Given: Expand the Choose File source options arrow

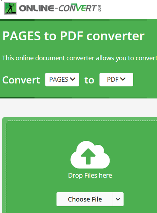Looking at the screenshot, I should click(x=118, y=199).
